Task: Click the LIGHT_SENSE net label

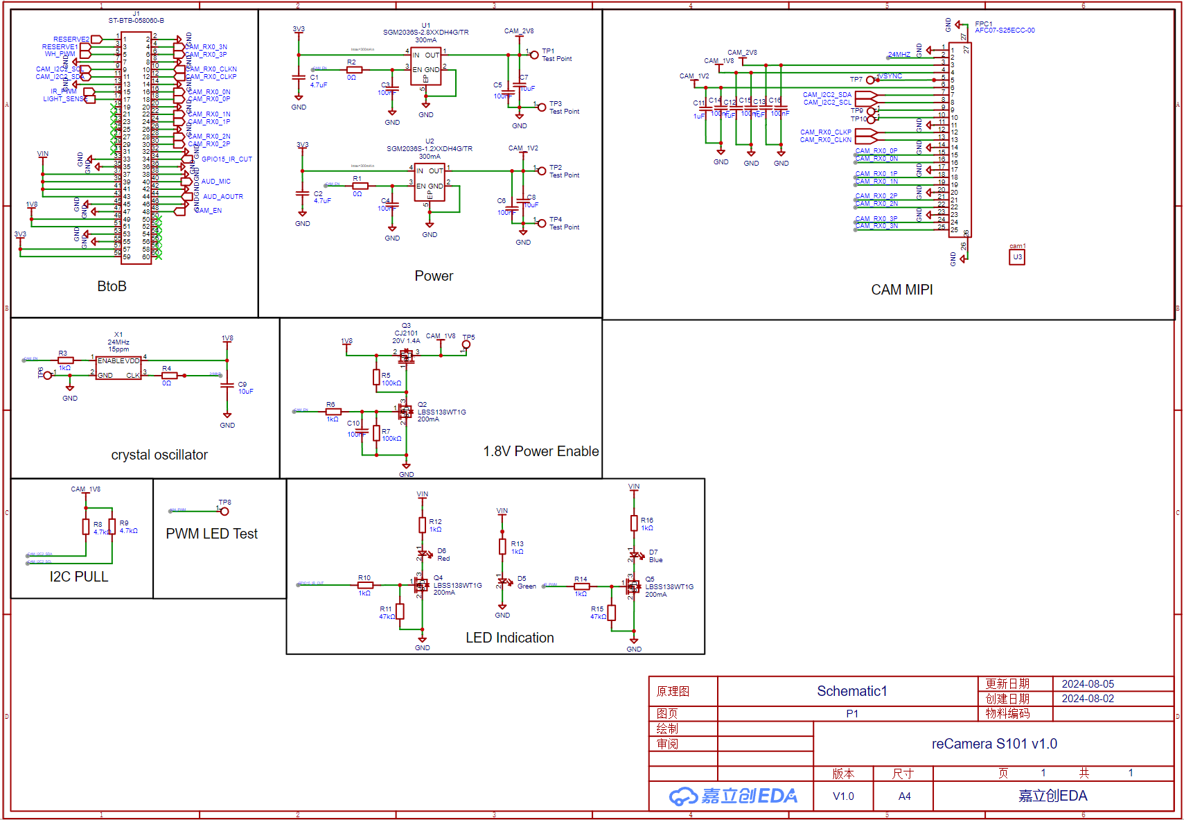Action: click(65, 99)
